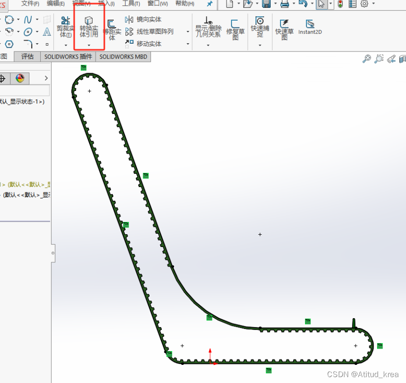Open the dropdown arrow beside the circle tool
The height and width of the screenshot is (383, 406).
pos(18,20)
